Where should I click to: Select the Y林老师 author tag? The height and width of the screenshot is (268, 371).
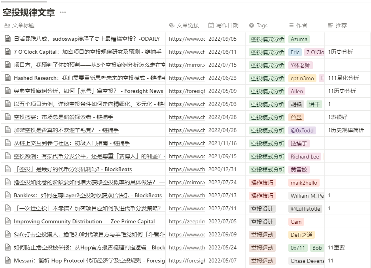pos(301,65)
